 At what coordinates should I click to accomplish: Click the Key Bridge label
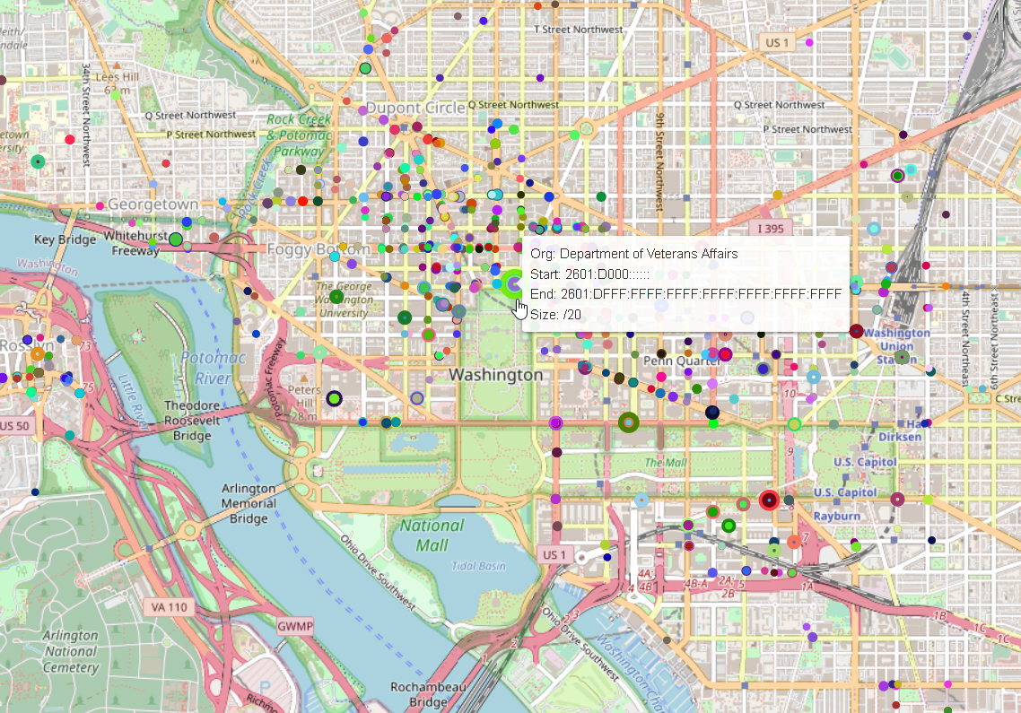(x=65, y=239)
